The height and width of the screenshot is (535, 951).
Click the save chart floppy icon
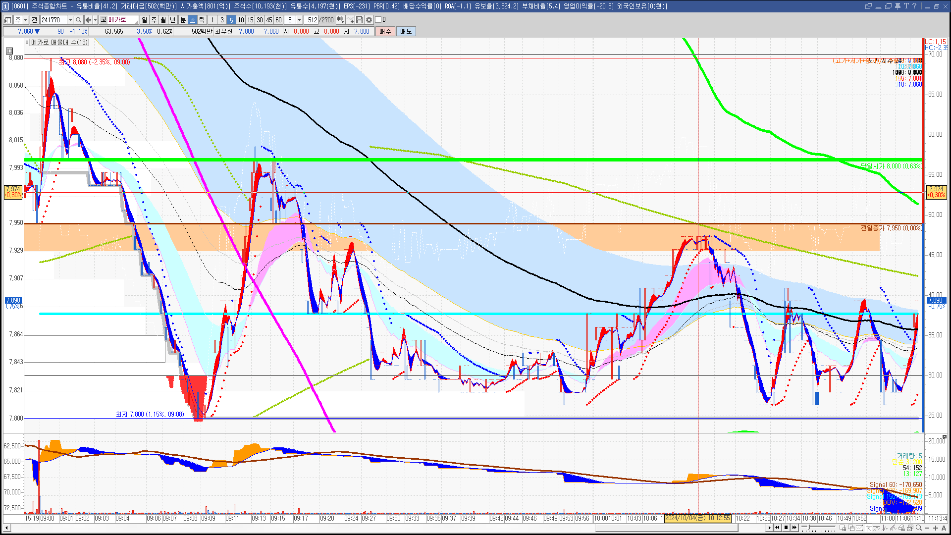360,20
